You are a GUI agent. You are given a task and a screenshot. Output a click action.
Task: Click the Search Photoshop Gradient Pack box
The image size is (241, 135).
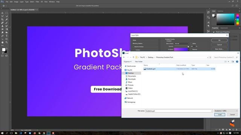(x=226, y=57)
